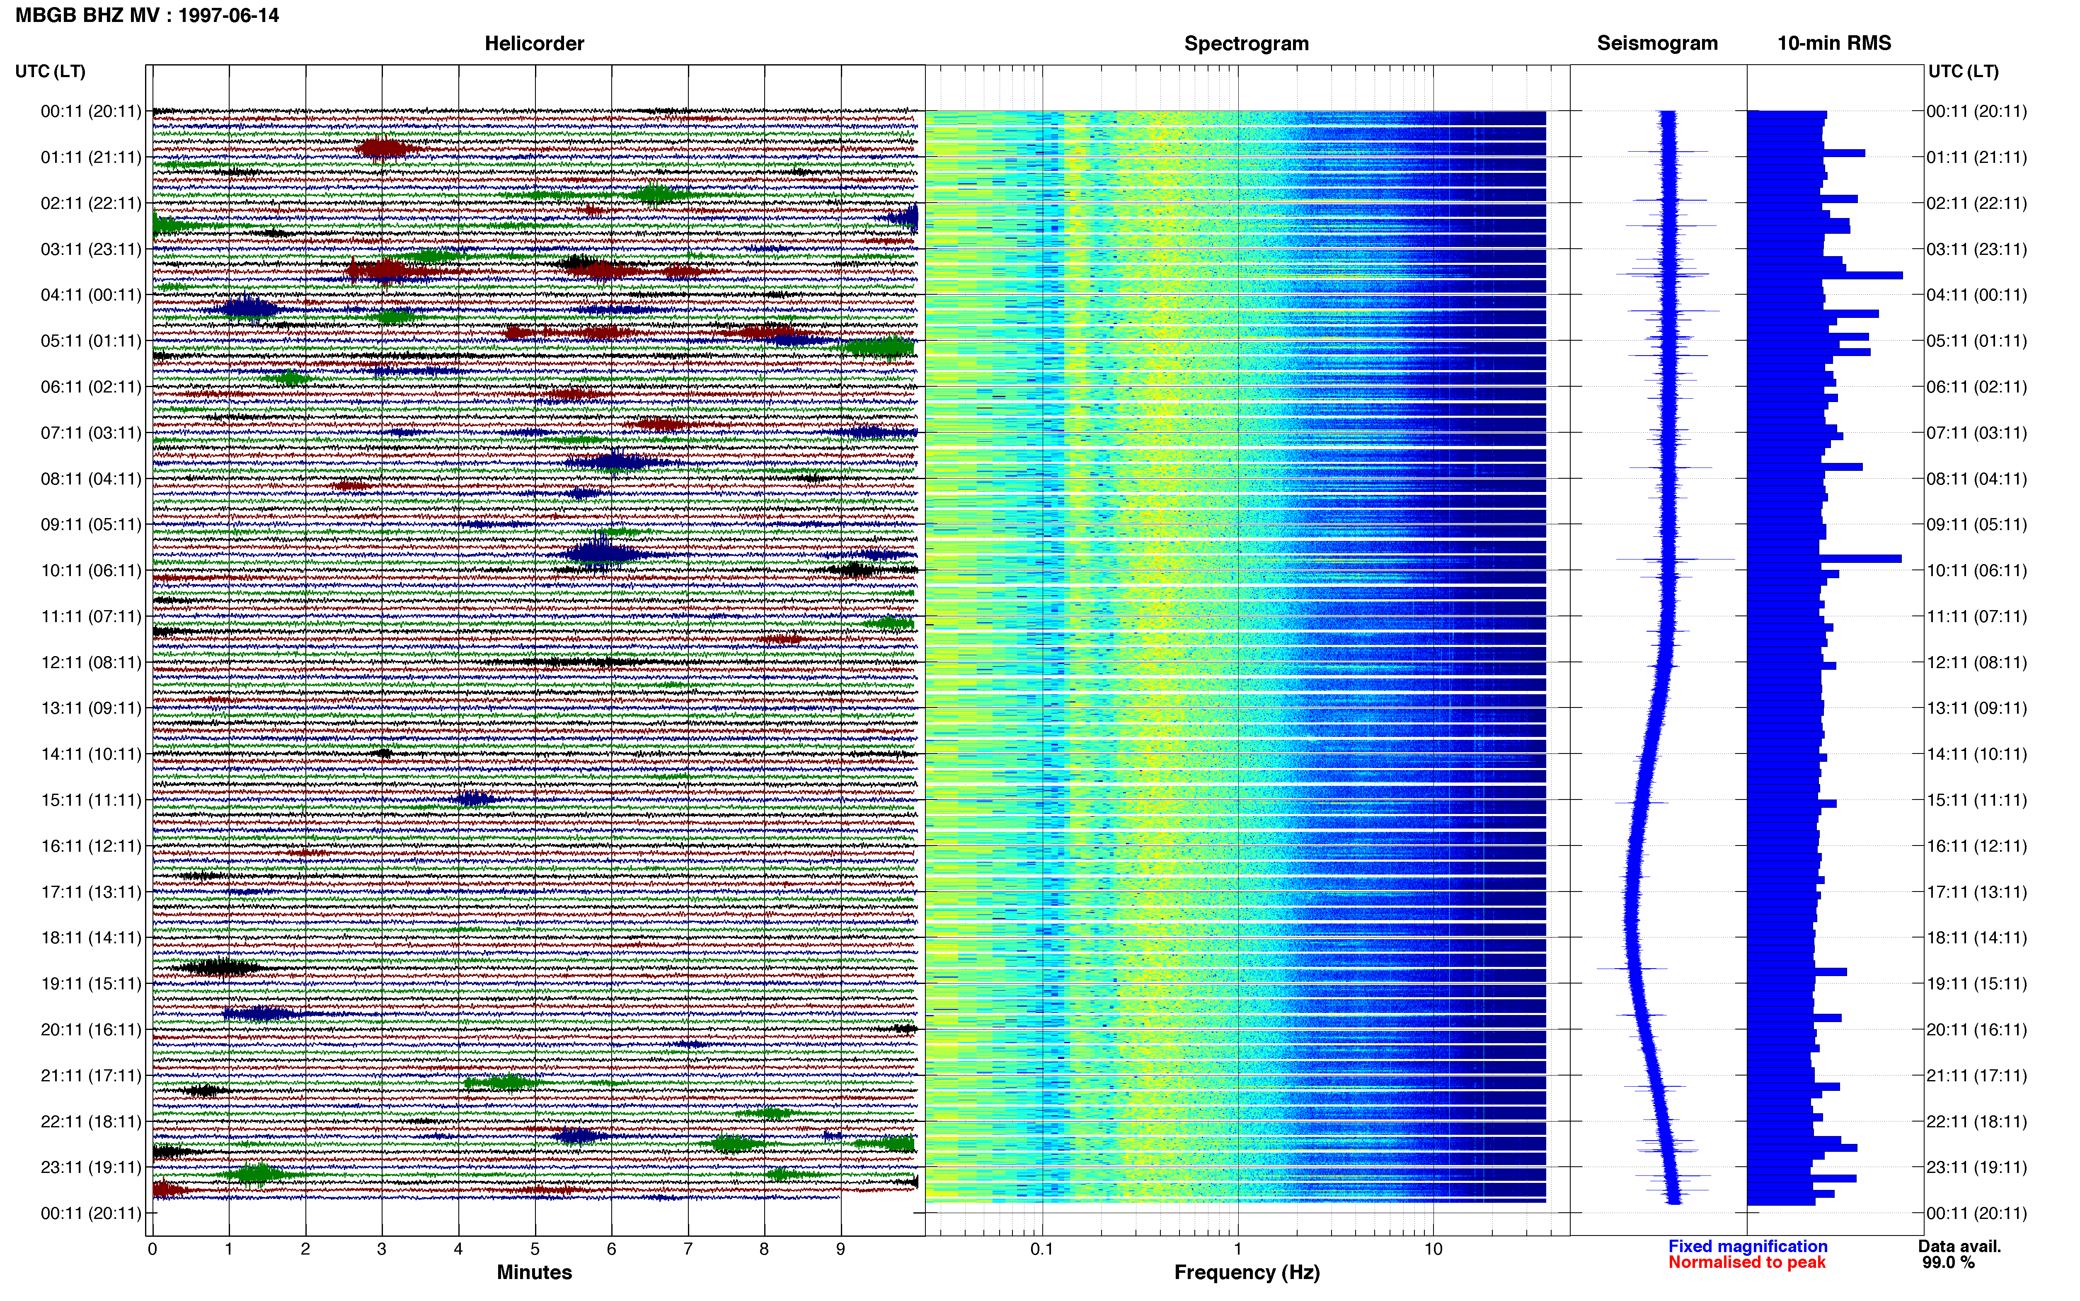Click the left time label '02:11 (22:11)'
The height and width of the screenshot is (1301, 2080).
(91, 203)
